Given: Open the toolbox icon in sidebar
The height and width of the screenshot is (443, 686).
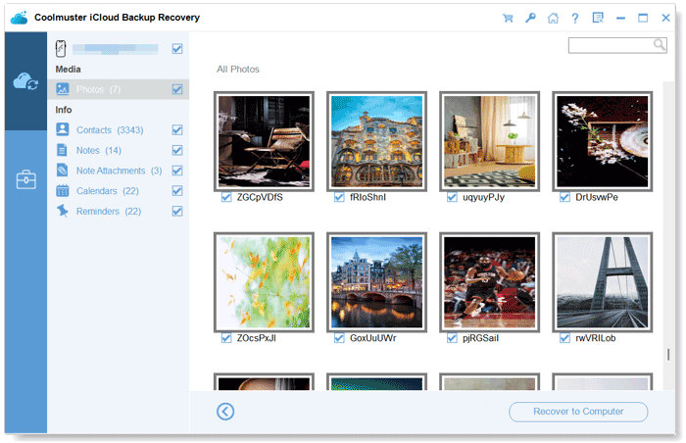Looking at the screenshot, I should pos(25,179).
